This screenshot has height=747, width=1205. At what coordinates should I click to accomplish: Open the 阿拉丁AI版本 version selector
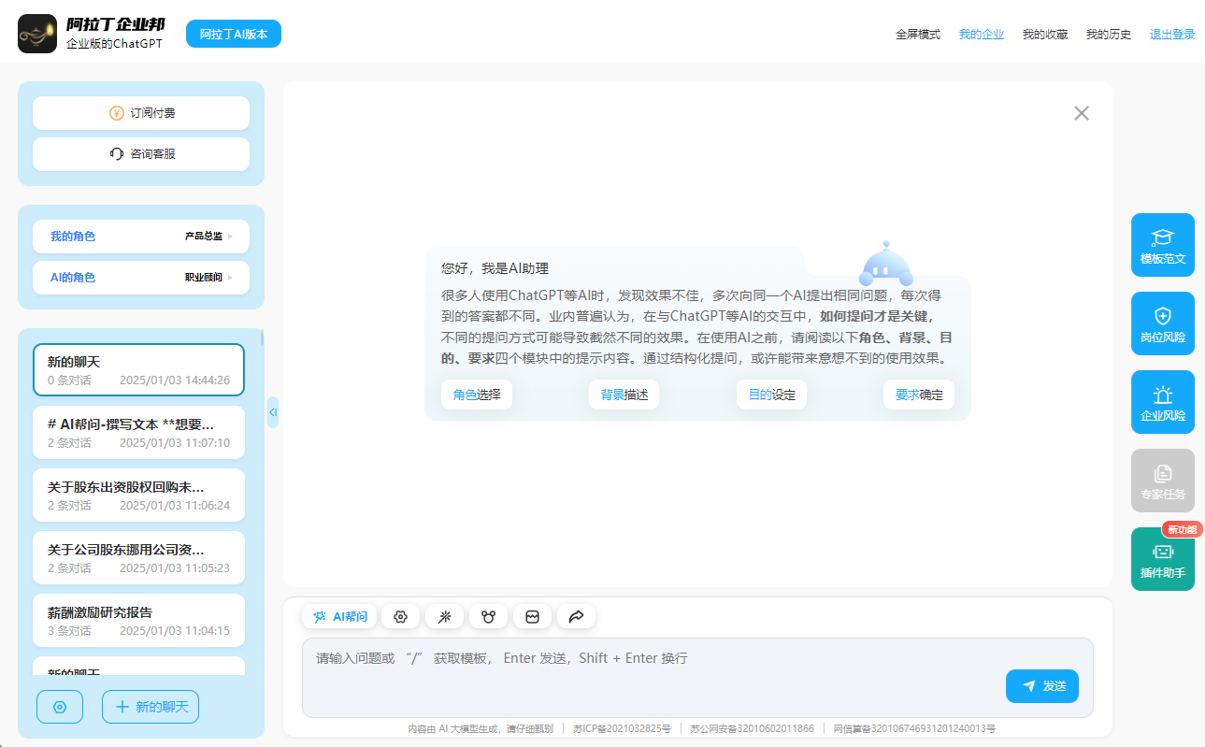(234, 34)
